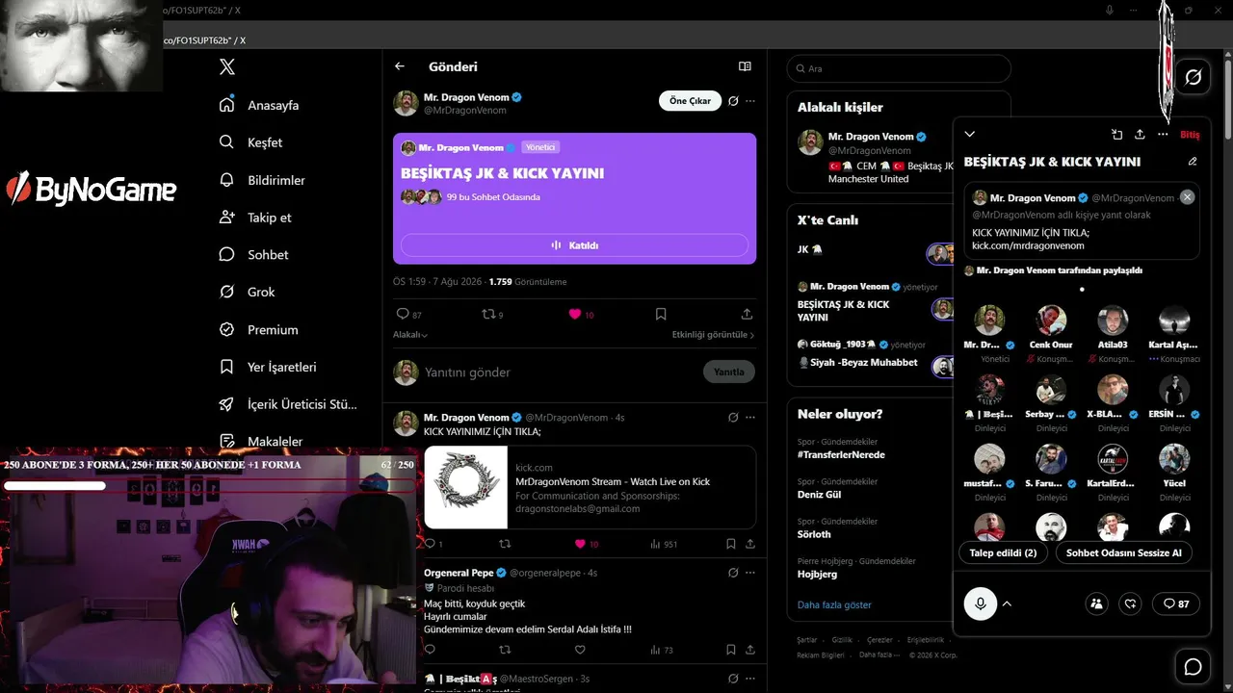Click the pop-out icon in the space panel header
The image size is (1233, 693).
tap(1116, 135)
